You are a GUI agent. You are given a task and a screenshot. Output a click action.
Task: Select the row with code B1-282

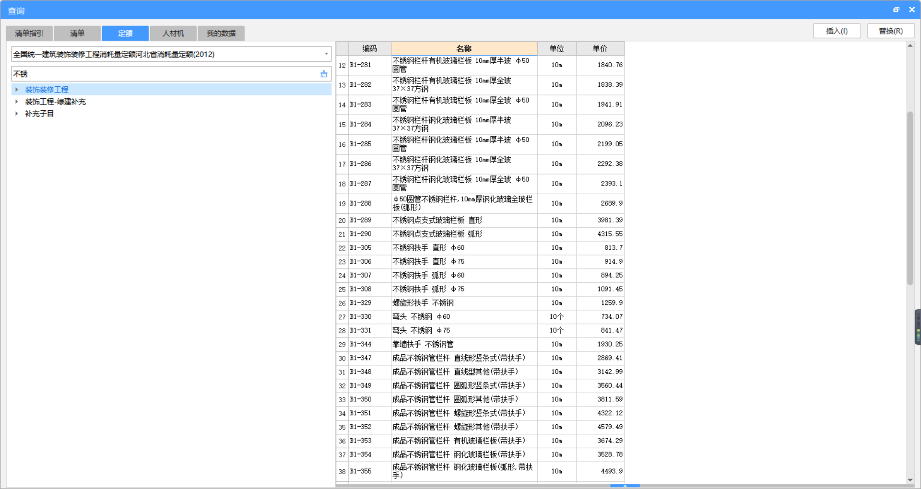pyautogui.click(x=480, y=85)
